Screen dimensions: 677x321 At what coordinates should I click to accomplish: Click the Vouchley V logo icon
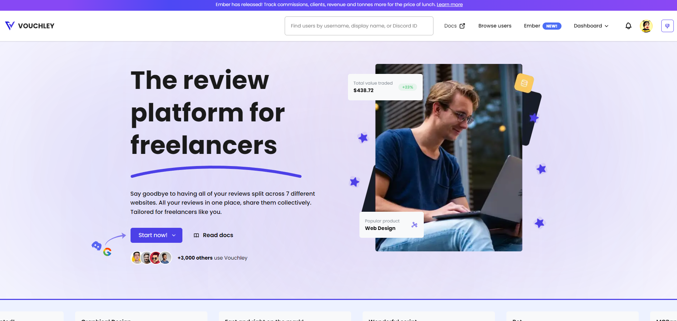10,26
